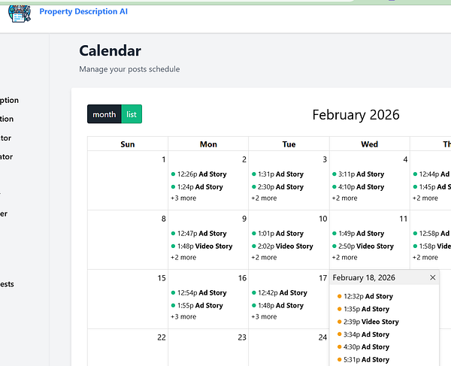
Task: Select day number 1 in the calendar
Action: 163,159
